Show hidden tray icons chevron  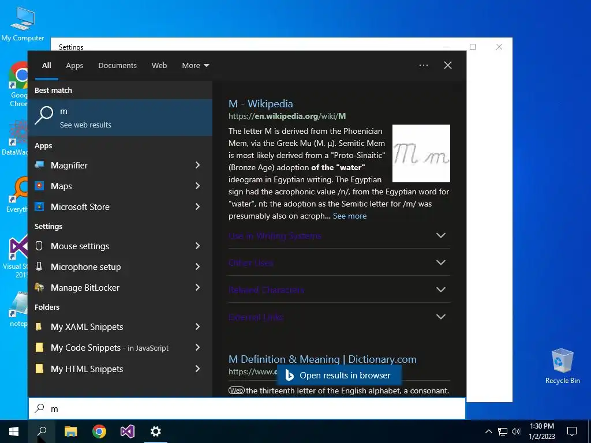(488, 431)
